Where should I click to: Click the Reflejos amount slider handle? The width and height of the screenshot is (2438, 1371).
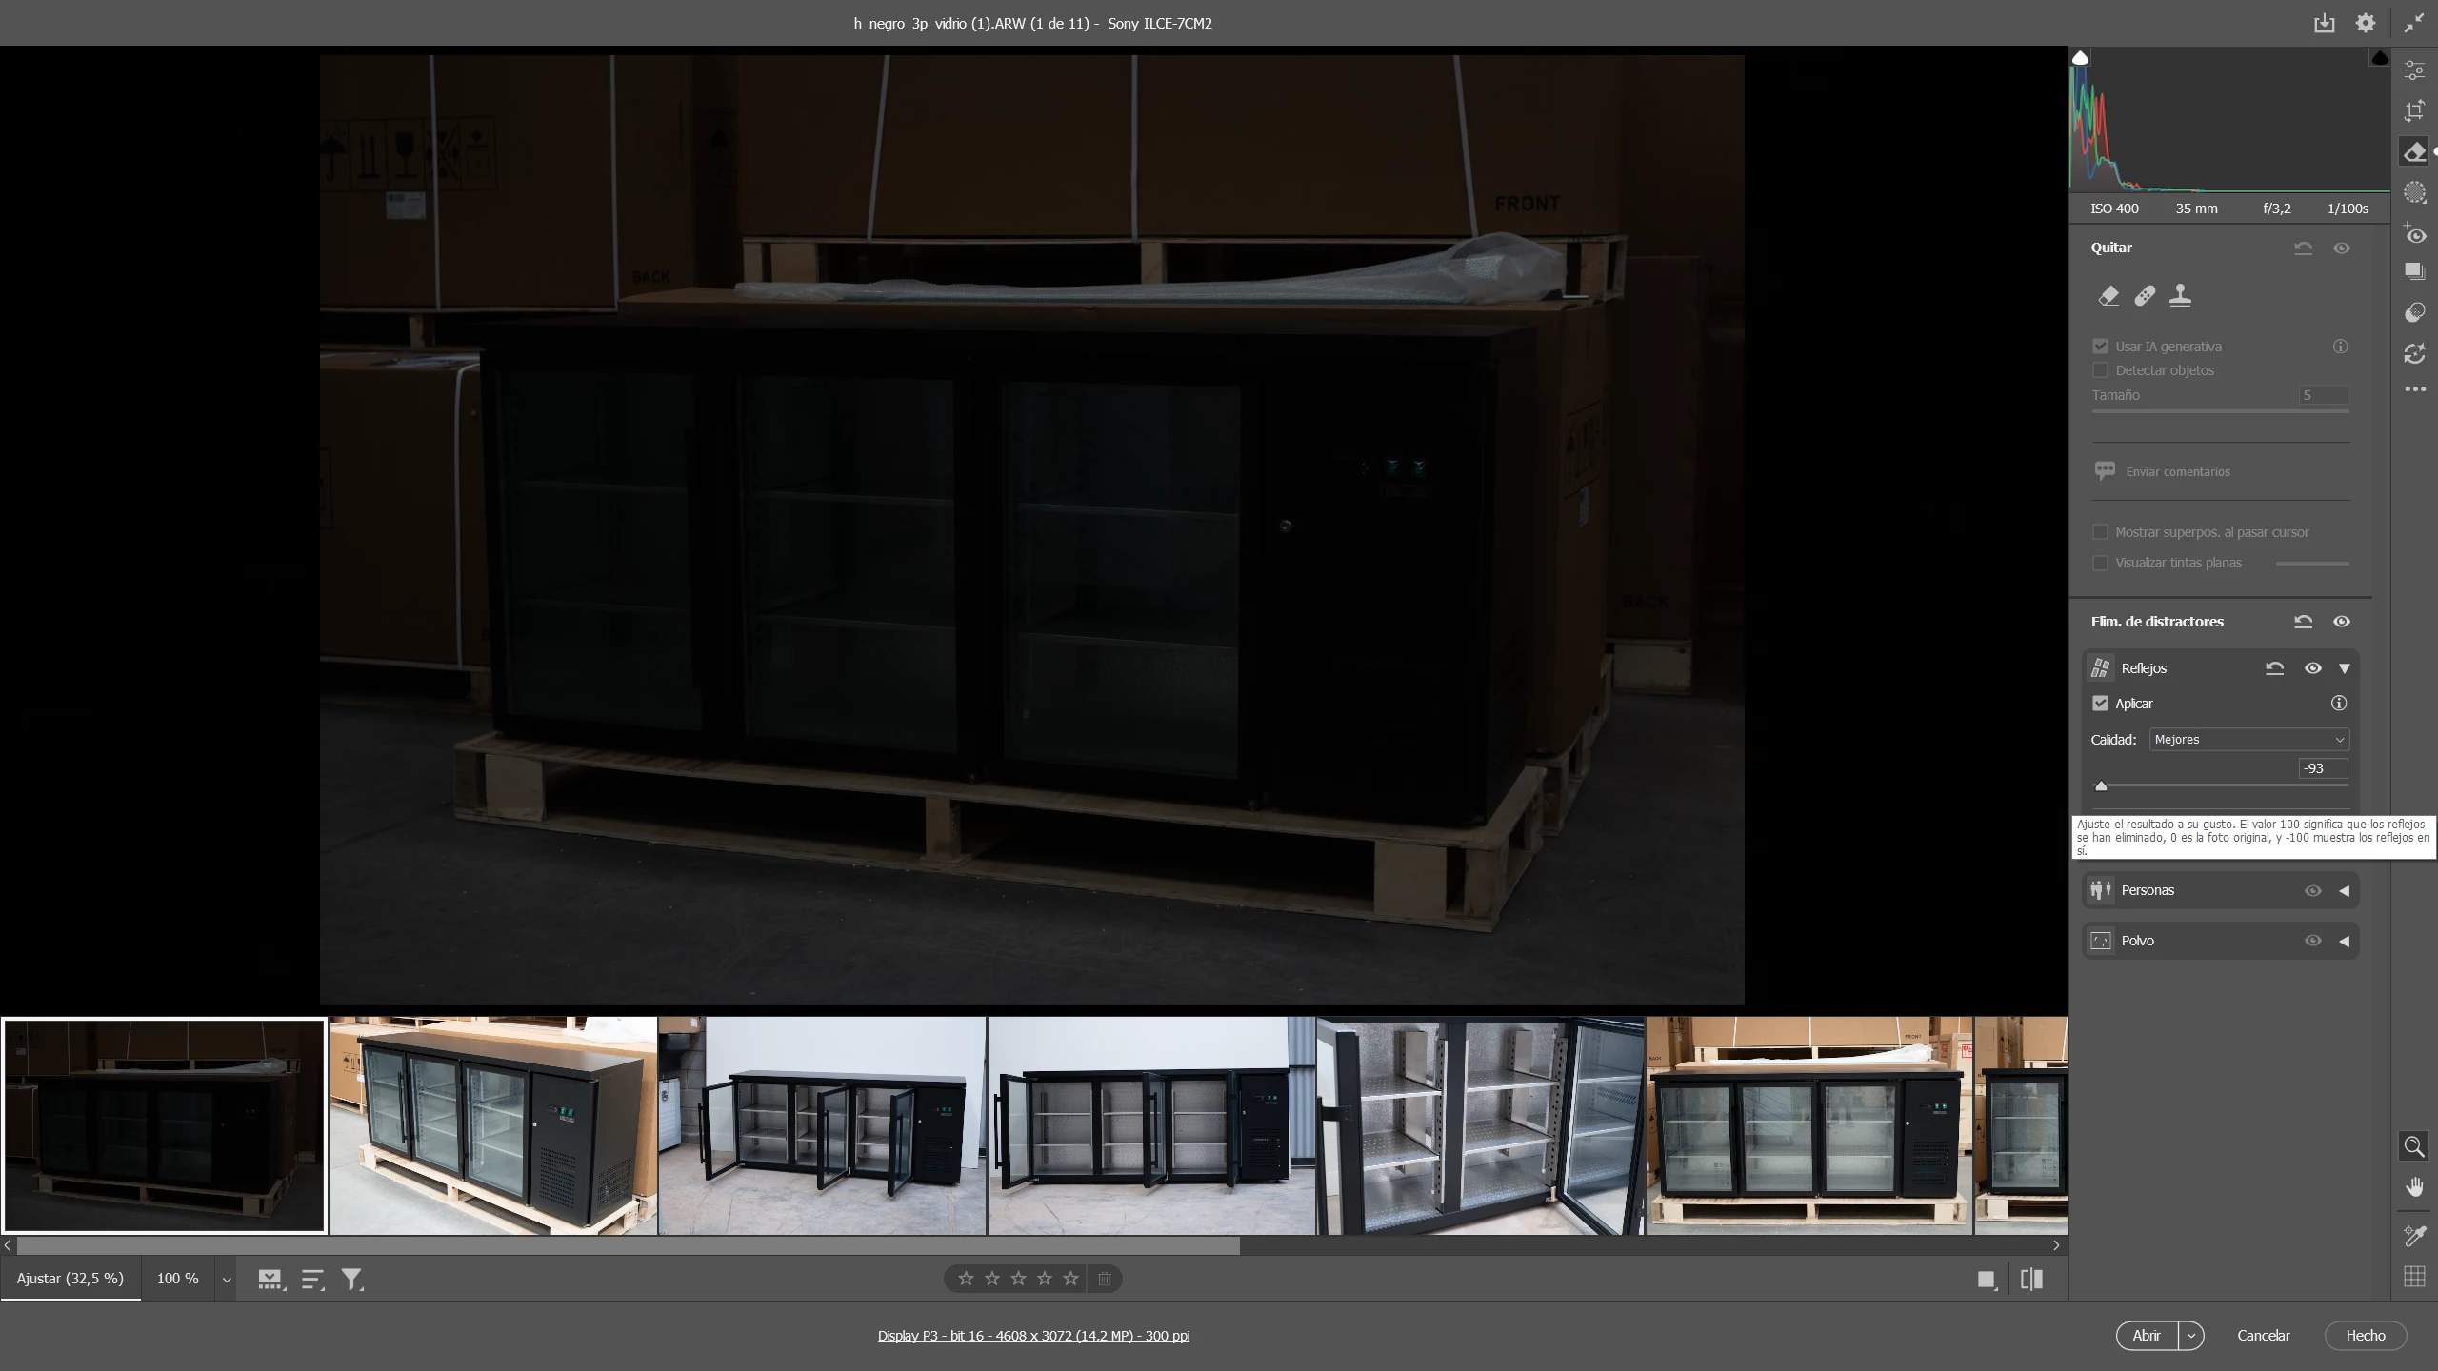click(x=2102, y=786)
